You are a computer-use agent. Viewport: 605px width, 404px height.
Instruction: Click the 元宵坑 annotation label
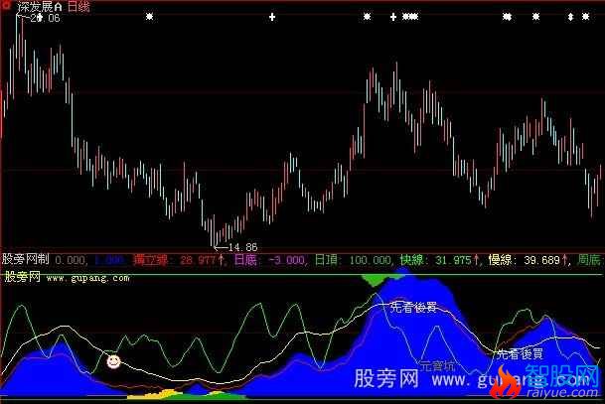[x=437, y=365]
